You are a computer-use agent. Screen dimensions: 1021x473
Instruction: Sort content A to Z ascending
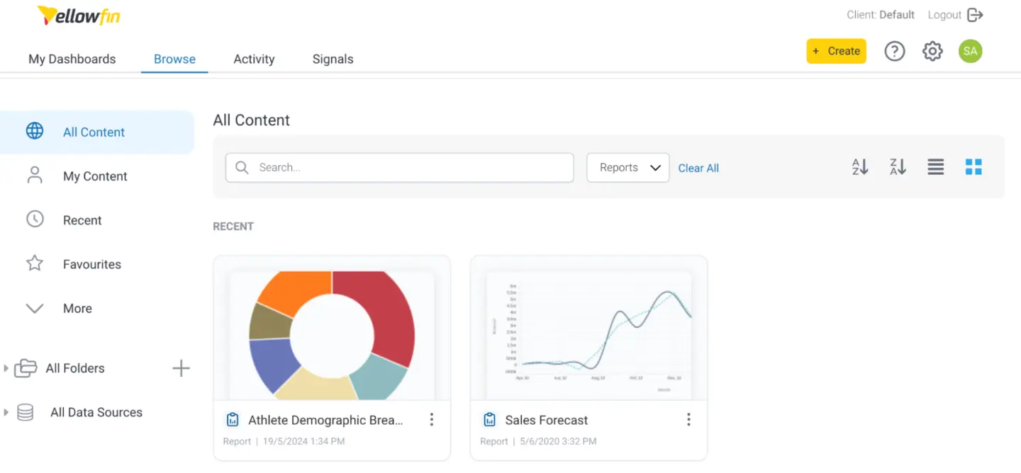pos(860,167)
